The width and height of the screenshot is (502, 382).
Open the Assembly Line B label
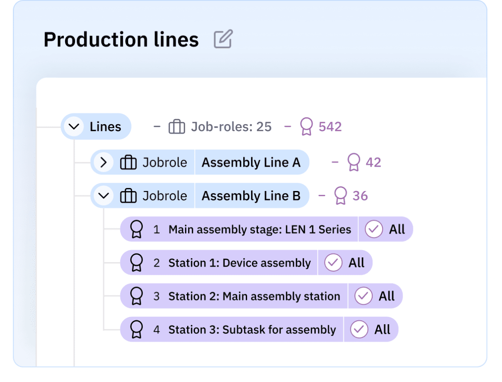point(251,196)
